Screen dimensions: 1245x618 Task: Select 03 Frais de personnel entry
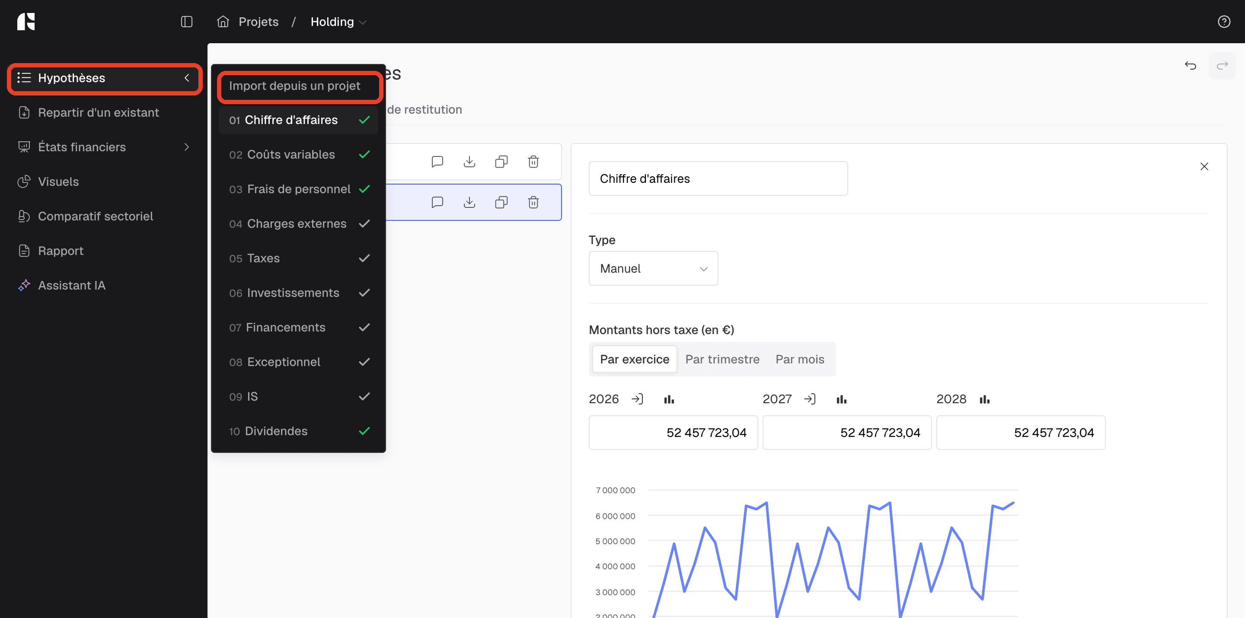click(298, 189)
